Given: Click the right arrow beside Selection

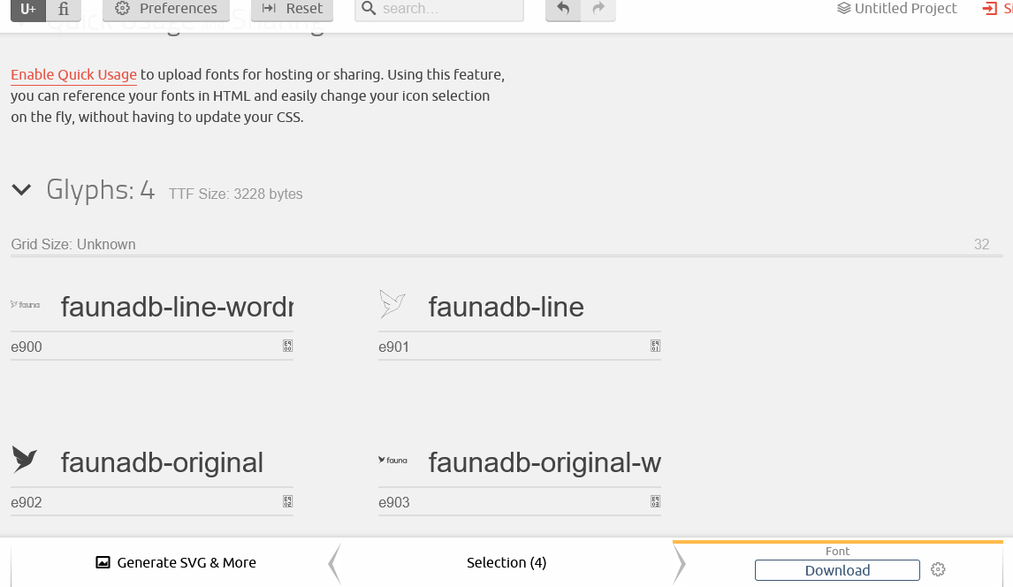Looking at the screenshot, I should (679, 564).
